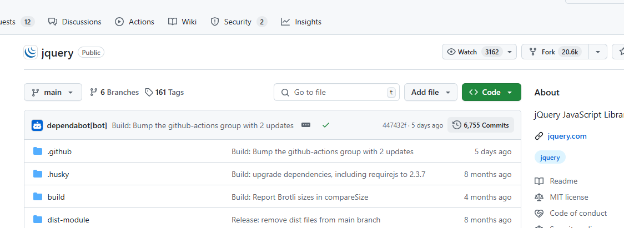Screen dimensions: 624x228
Task: Open the green Code dropdown
Action: click(491, 92)
